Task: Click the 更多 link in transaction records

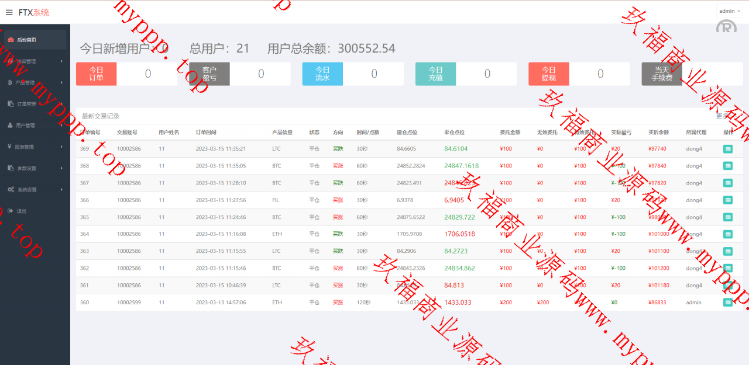Action: [721, 116]
